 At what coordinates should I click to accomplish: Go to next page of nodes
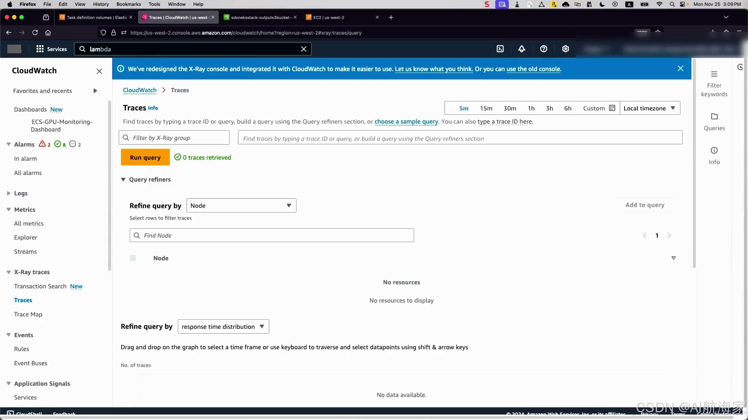[x=669, y=236]
